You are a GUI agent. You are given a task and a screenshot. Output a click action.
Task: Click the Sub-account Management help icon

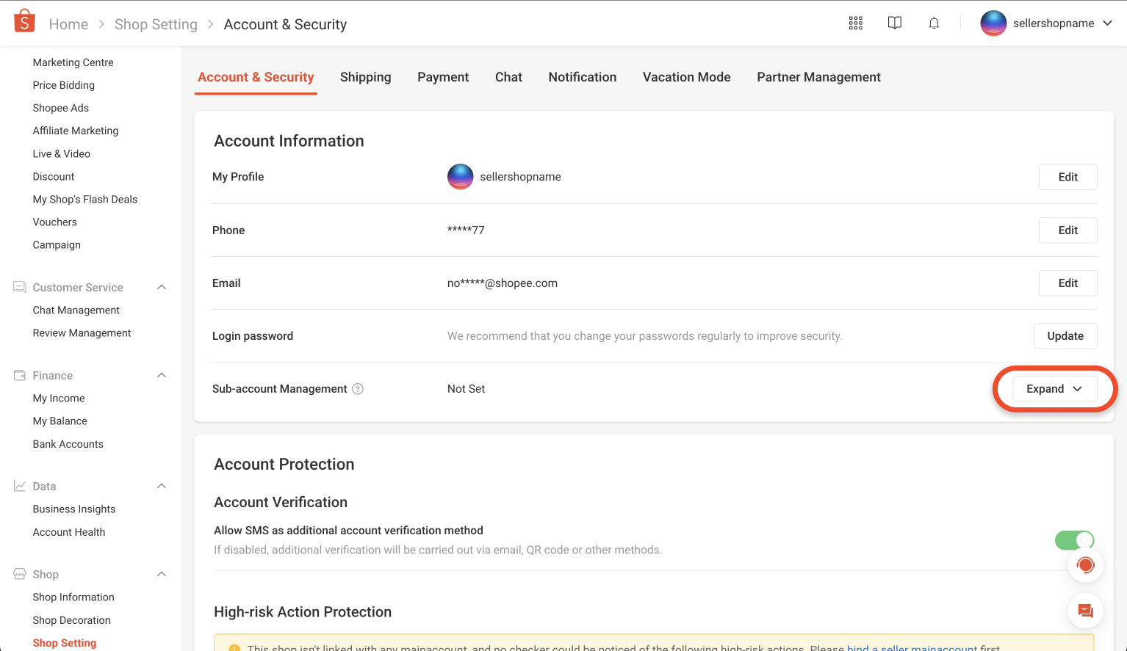tap(358, 388)
